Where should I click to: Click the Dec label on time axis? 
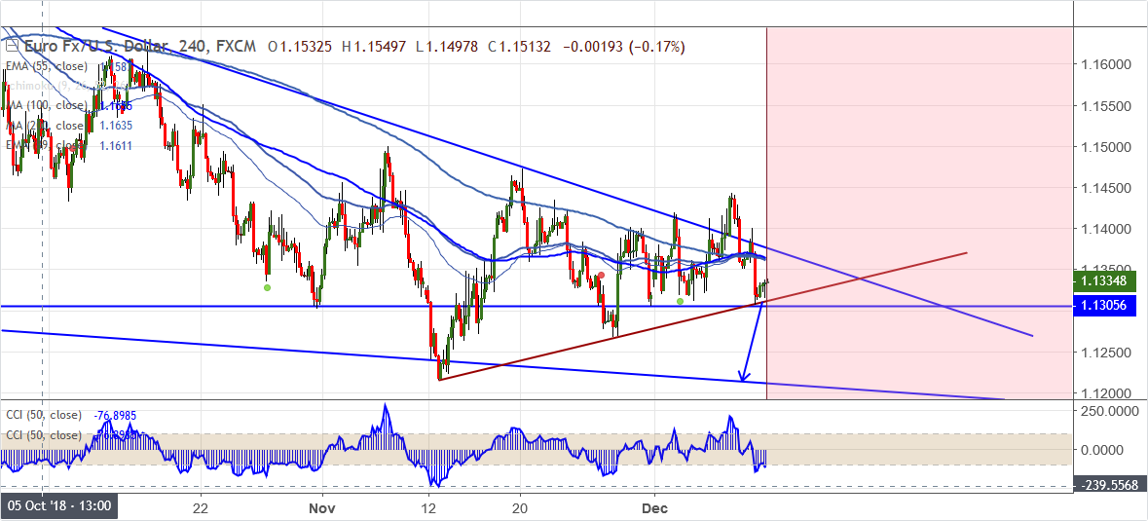coord(654,507)
